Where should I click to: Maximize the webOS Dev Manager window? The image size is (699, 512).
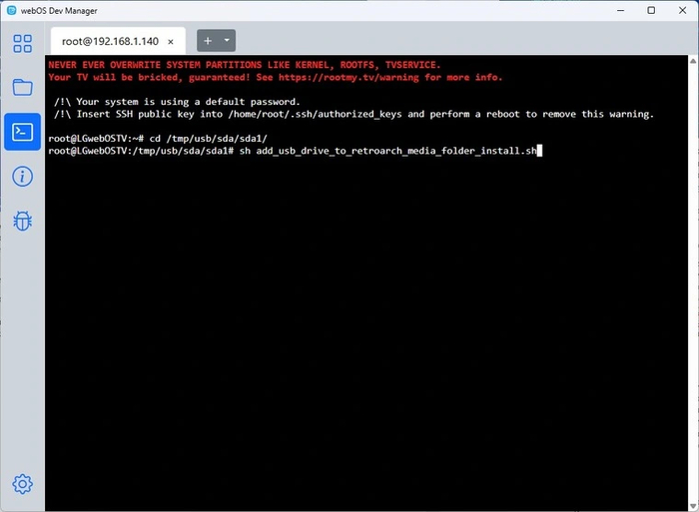click(651, 11)
